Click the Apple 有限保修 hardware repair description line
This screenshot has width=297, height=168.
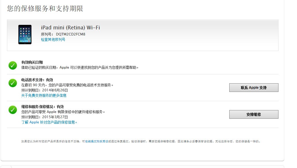(63, 112)
